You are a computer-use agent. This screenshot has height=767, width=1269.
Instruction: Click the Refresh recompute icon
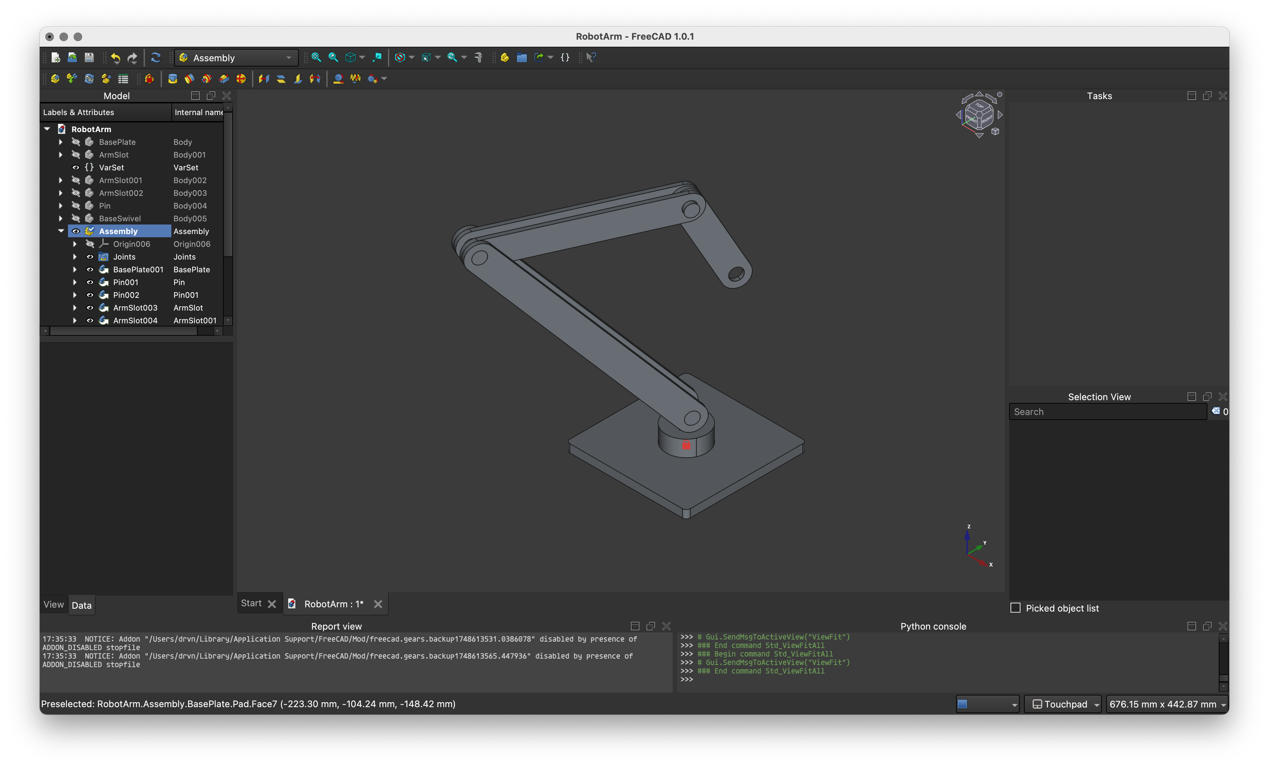(155, 58)
